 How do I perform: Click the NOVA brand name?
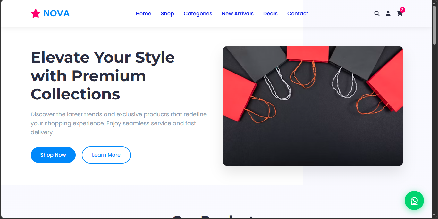coord(56,13)
